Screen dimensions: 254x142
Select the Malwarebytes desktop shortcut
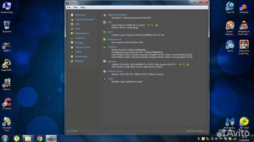tap(230, 124)
